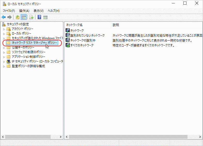Open the ファイル(F) menu
Screen dimensions: 203x146
coord(9,11)
